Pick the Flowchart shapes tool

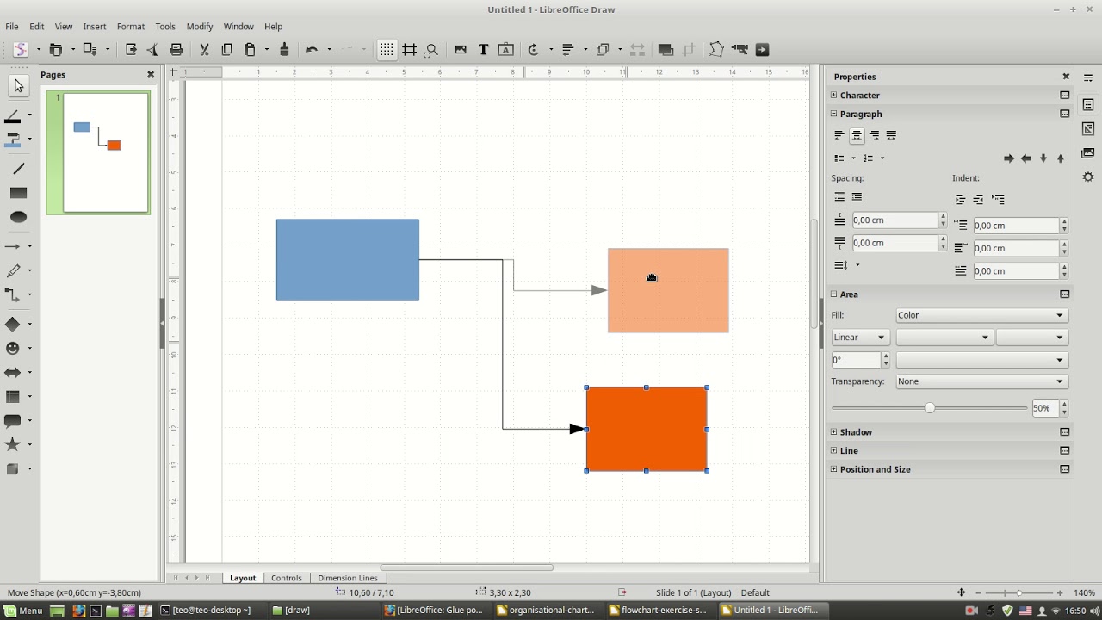pos(13,396)
